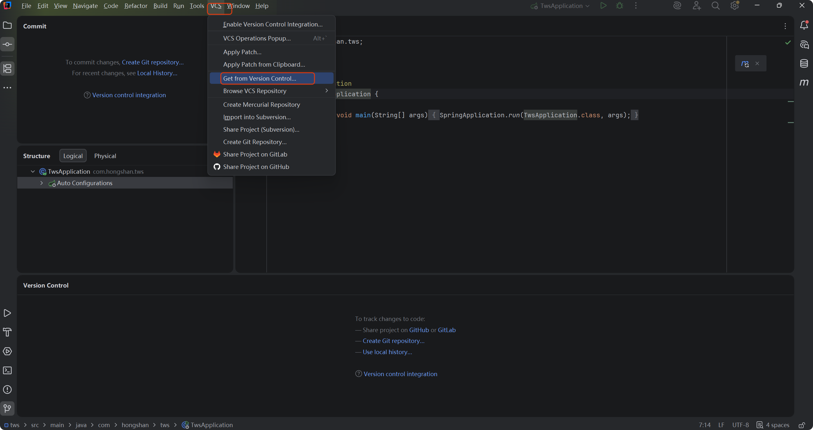Screen dimensions: 813x430
Task: Open the Problems tool window icon
Action: 7,390
